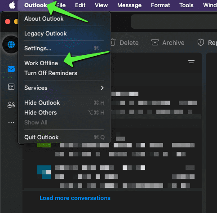Viewport: 217px width, 213px height.
Task: Open the People contacts icon
Action: [11, 105]
